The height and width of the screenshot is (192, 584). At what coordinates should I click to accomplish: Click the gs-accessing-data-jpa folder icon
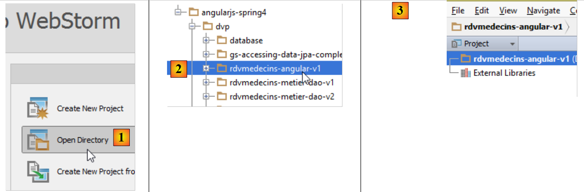point(221,54)
